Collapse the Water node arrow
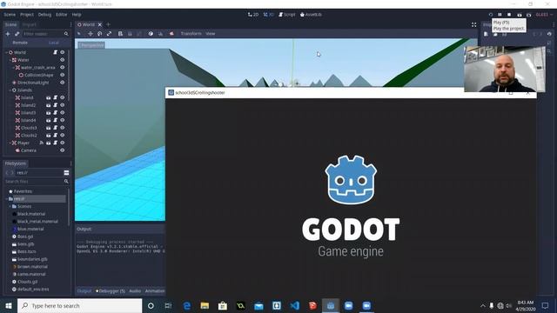The width and height of the screenshot is (557, 313). [x=10, y=60]
